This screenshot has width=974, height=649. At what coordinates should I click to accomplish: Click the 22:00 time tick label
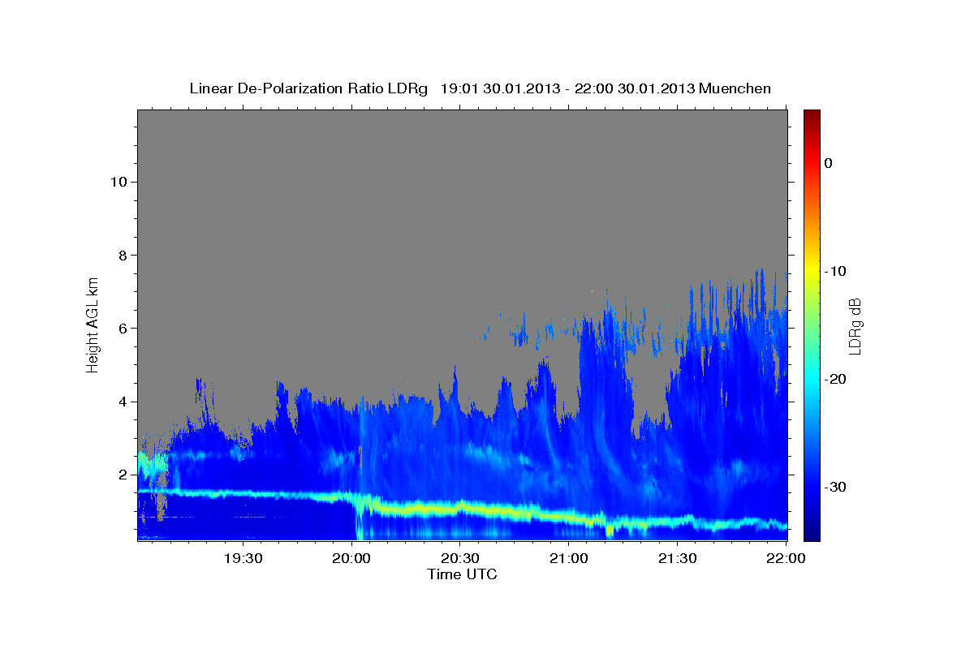tap(785, 558)
